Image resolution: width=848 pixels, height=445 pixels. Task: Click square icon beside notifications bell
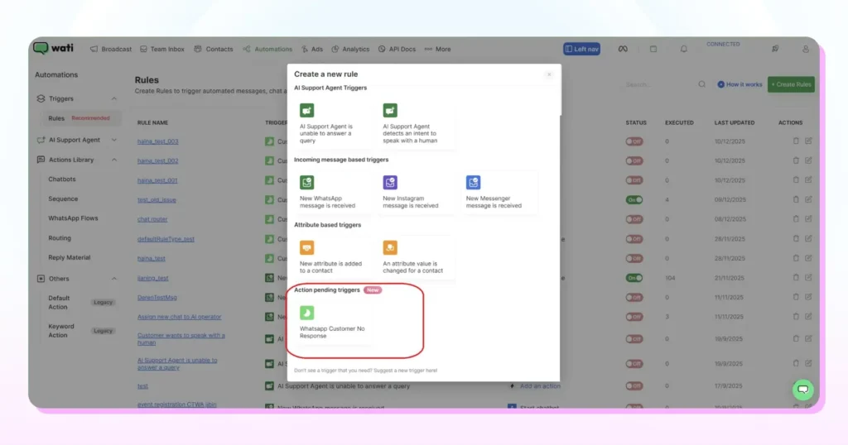click(x=653, y=49)
